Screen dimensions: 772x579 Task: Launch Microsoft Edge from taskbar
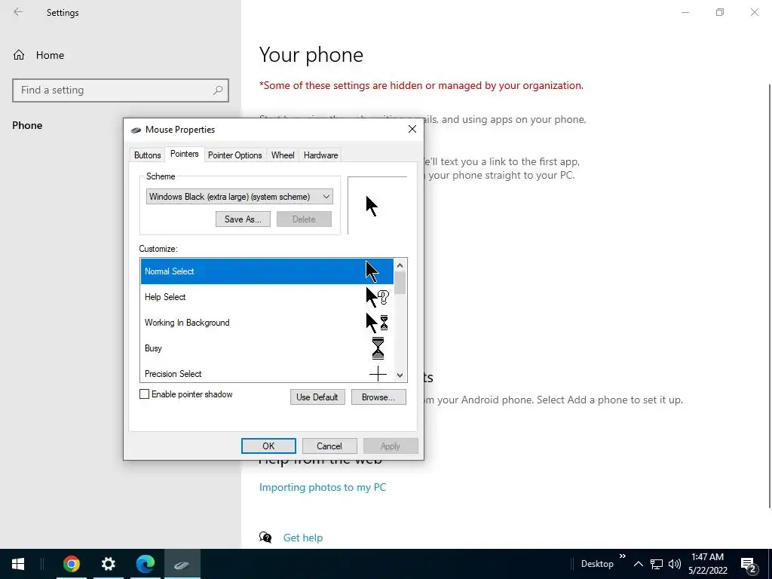(146, 564)
